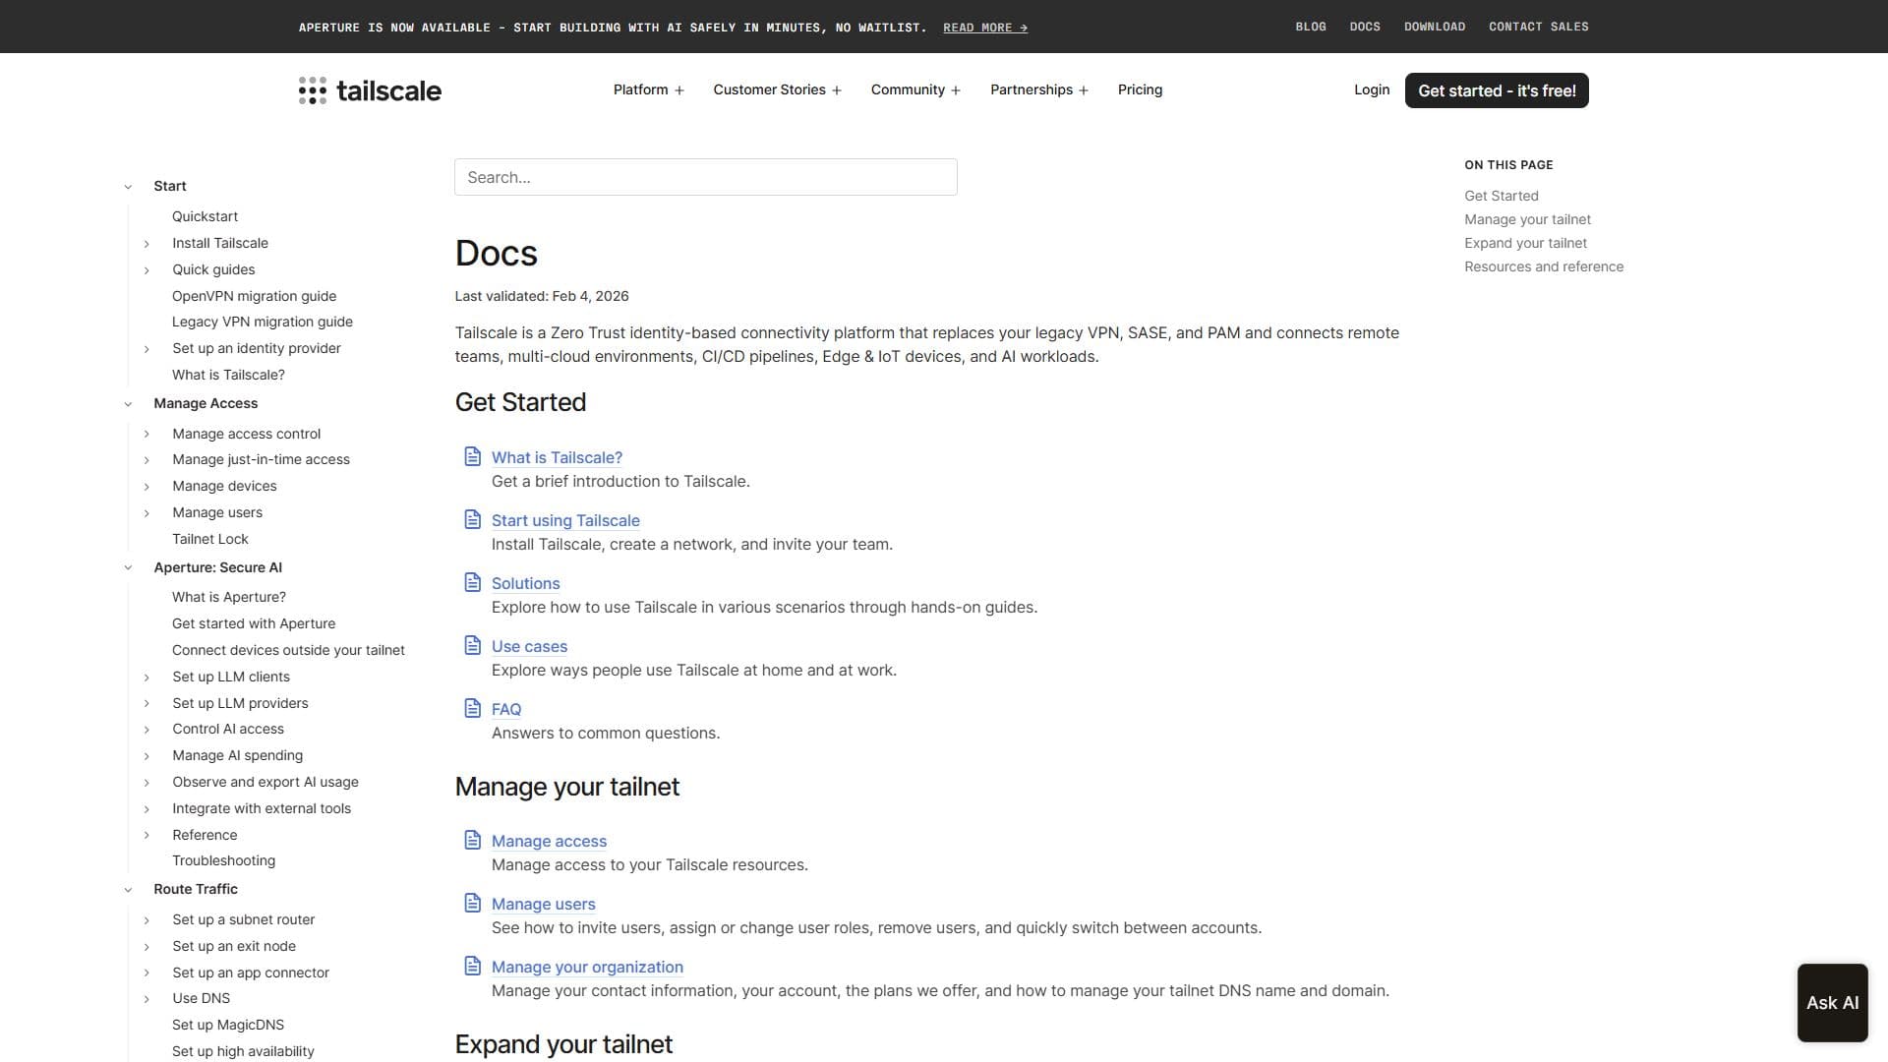Open Docs from top bar
The width and height of the screenshot is (1888, 1062).
click(x=1365, y=27)
